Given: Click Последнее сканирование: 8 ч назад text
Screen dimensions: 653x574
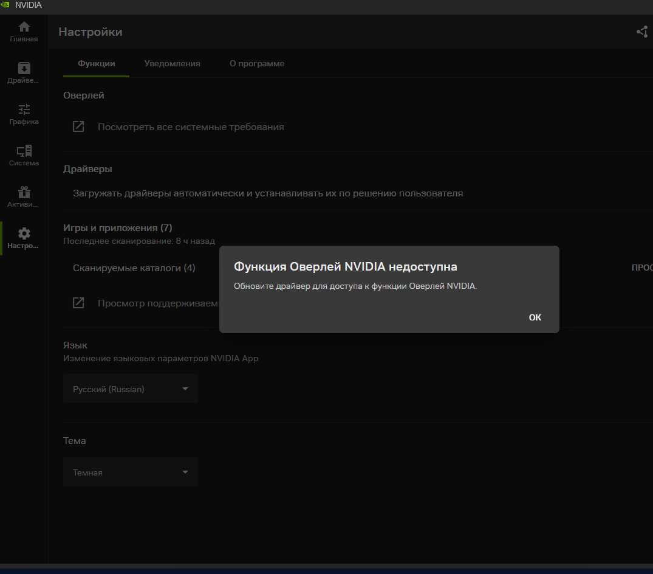Looking at the screenshot, I should 139,241.
